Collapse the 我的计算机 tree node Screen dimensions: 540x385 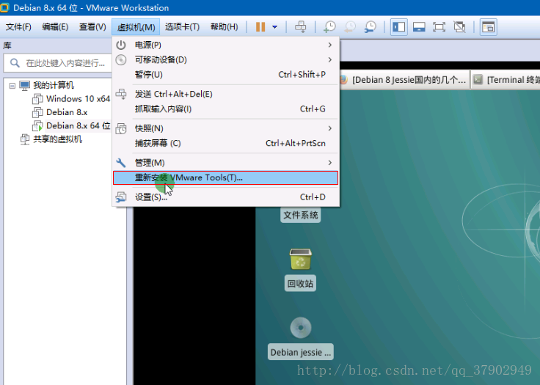12,85
